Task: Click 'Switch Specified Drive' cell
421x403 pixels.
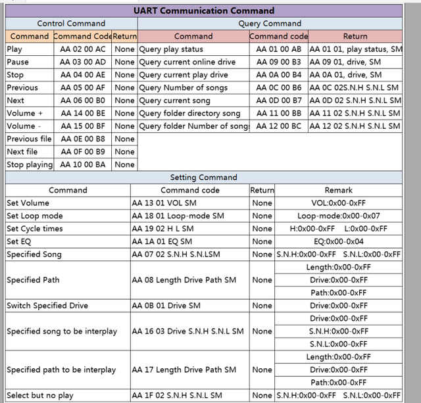Action: (x=68, y=306)
